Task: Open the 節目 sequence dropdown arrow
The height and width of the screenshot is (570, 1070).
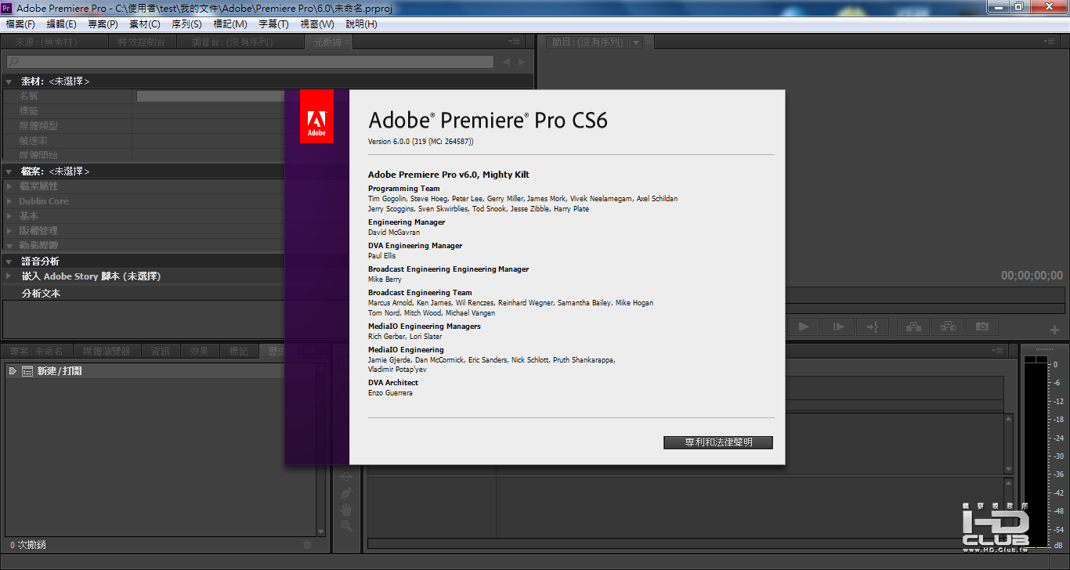Action: [636, 42]
